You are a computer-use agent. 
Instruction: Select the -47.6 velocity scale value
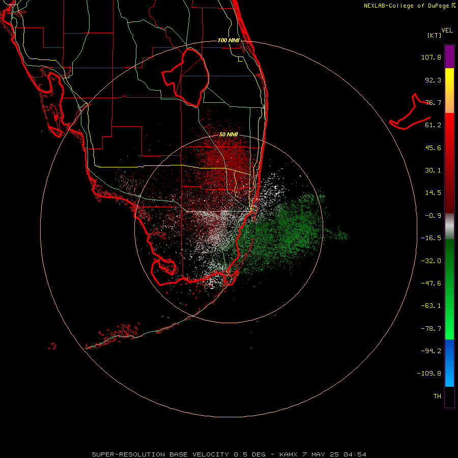(x=431, y=283)
